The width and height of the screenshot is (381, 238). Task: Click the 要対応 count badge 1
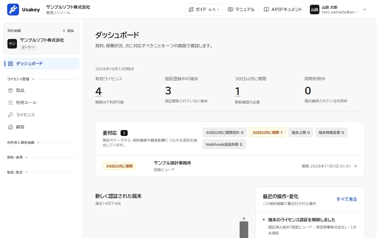124,133
